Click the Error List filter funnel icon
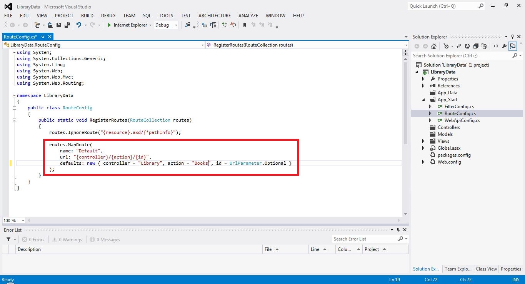This screenshot has height=284, width=525. 8,239
